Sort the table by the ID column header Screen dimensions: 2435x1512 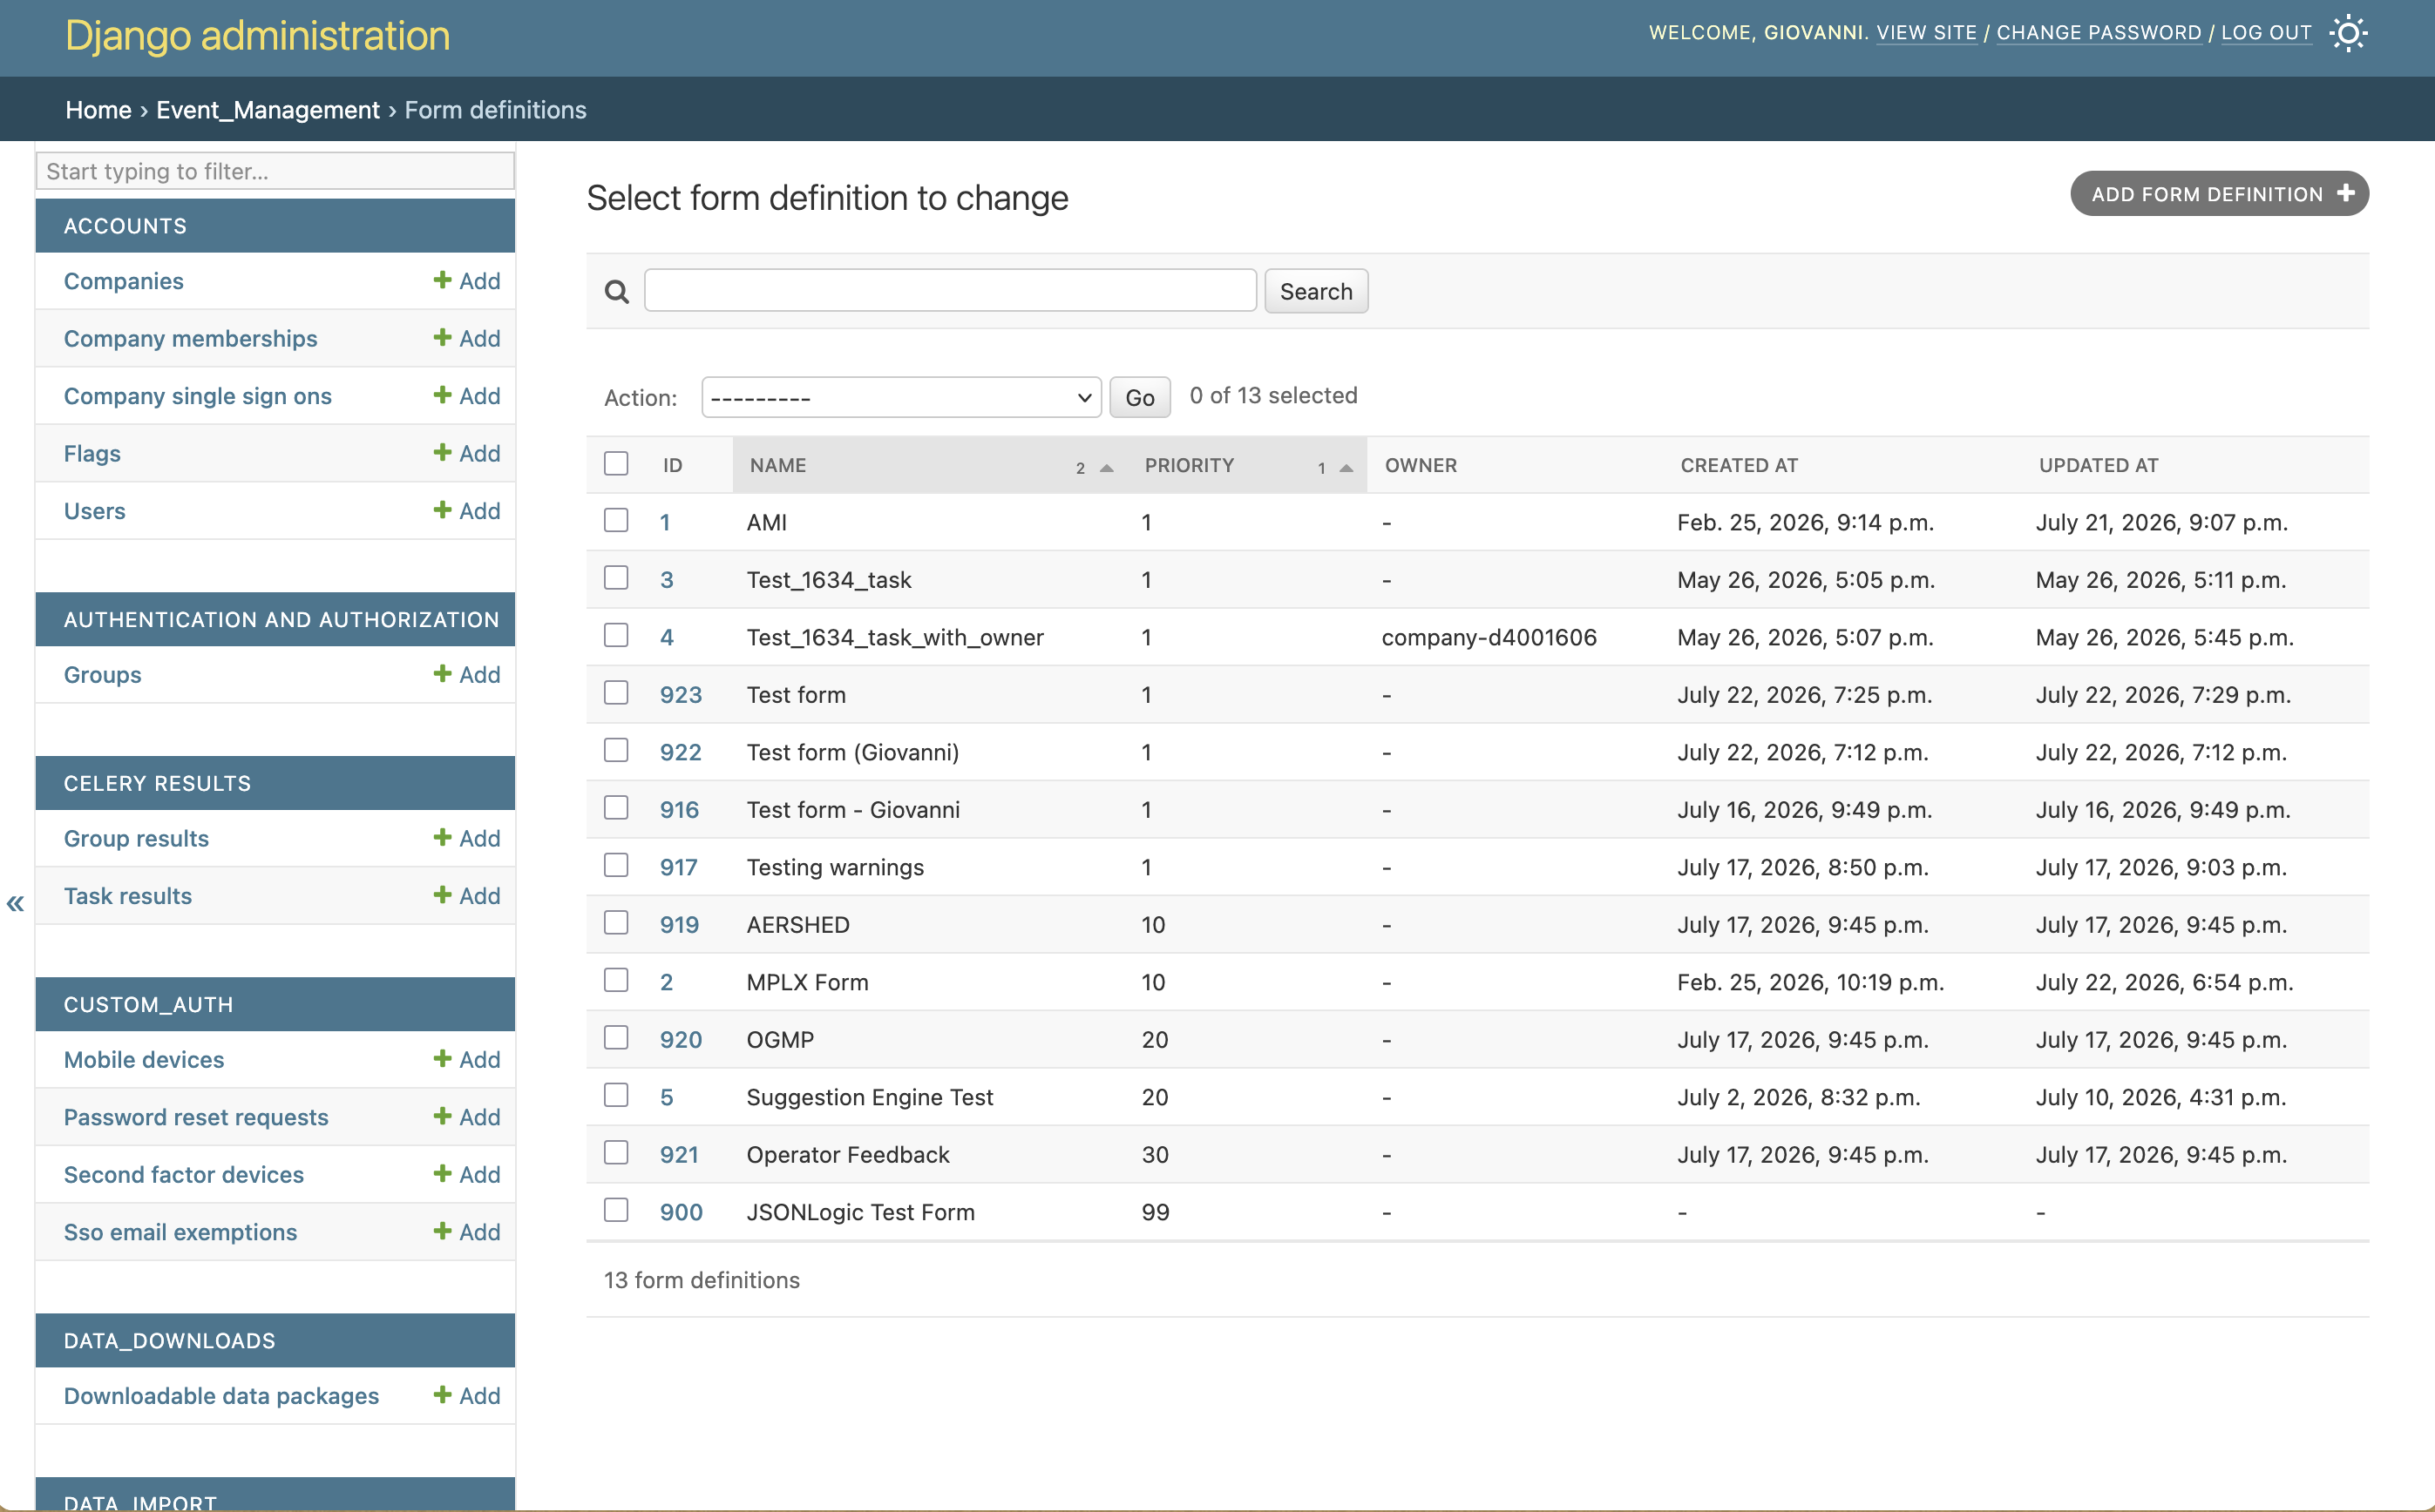[672, 465]
